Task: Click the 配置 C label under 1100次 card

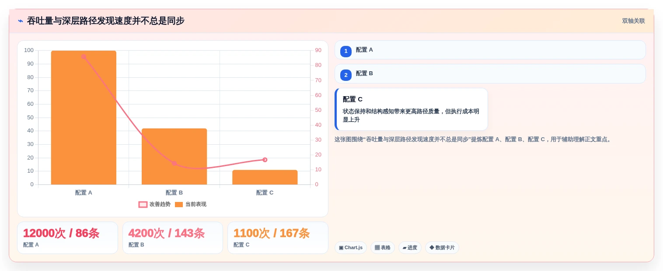Action: 241,245
